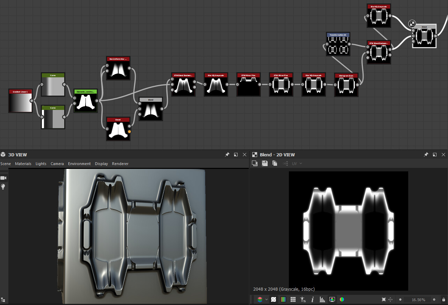Click the output pin of Gradient Linear 1
This screenshot has height=305, width=448.
pyautogui.click(x=32, y=101)
